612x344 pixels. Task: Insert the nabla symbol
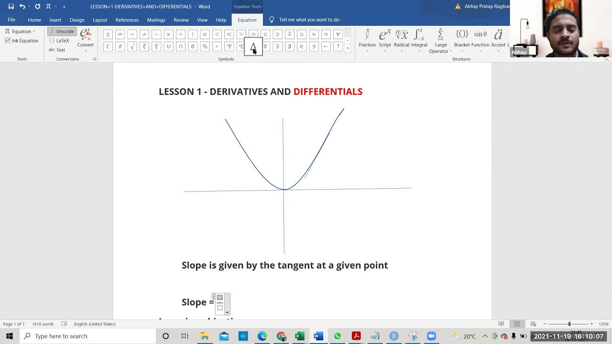point(265,46)
